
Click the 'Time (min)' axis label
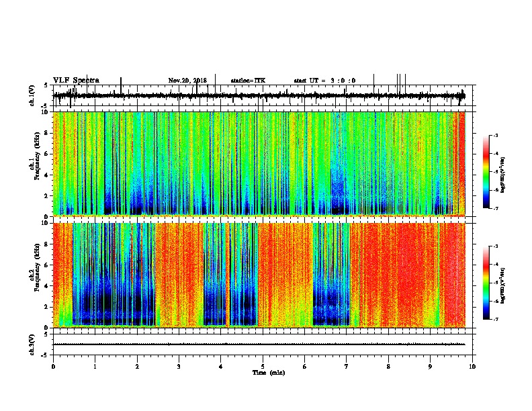tap(269, 373)
